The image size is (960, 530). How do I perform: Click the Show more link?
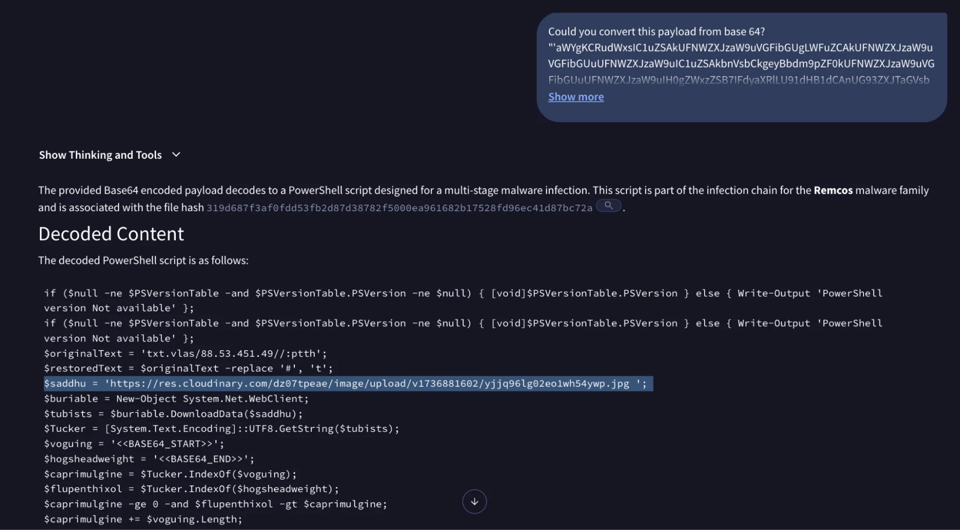tap(576, 97)
